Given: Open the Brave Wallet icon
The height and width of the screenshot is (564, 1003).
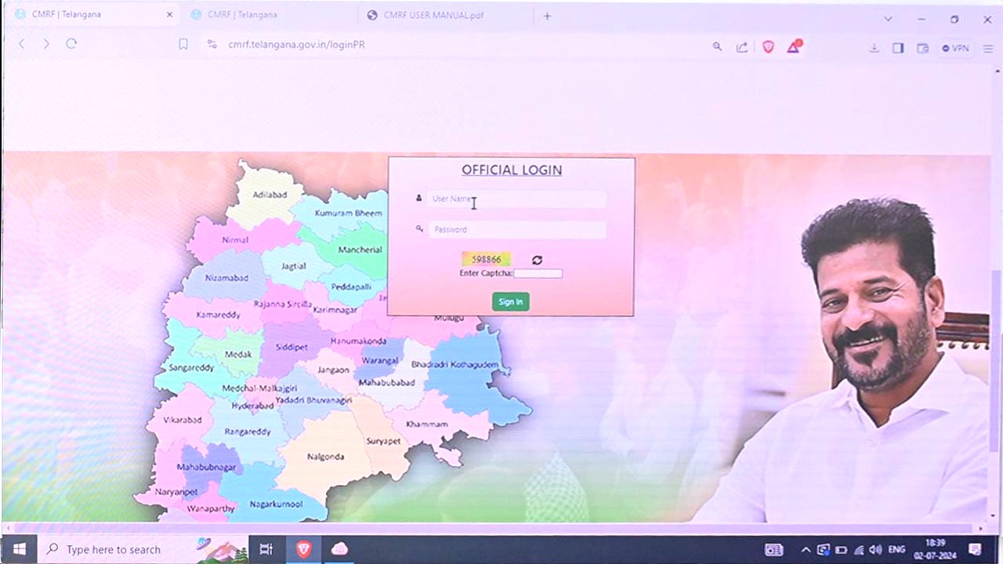Looking at the screenshot, I should (923, 48).
